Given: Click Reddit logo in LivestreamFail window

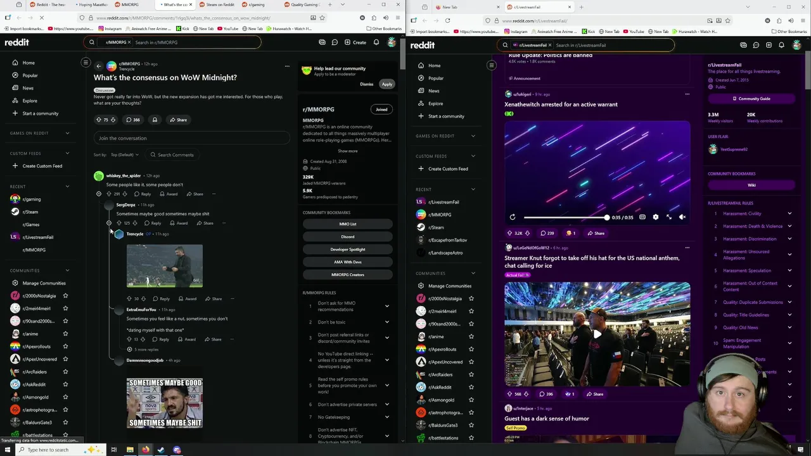Looking at the screenshot, I should click(423, 45).
